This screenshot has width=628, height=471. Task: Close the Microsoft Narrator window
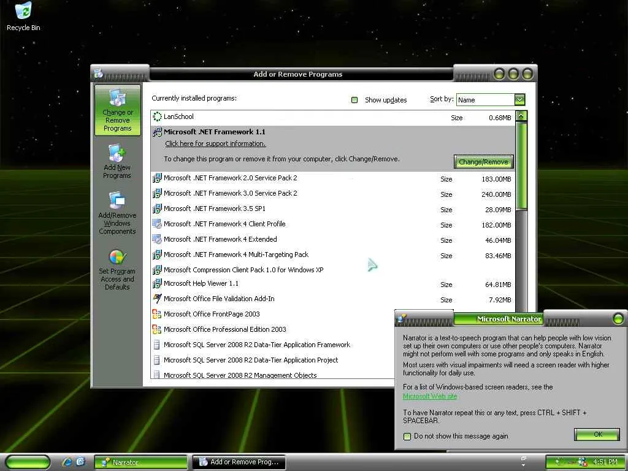[x=618, y=319]
